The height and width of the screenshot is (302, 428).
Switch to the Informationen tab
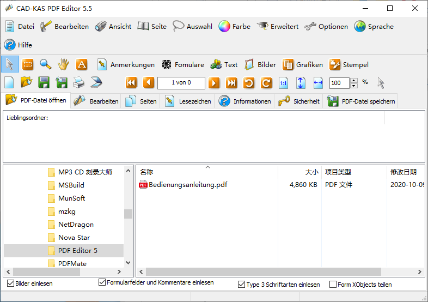244,101
